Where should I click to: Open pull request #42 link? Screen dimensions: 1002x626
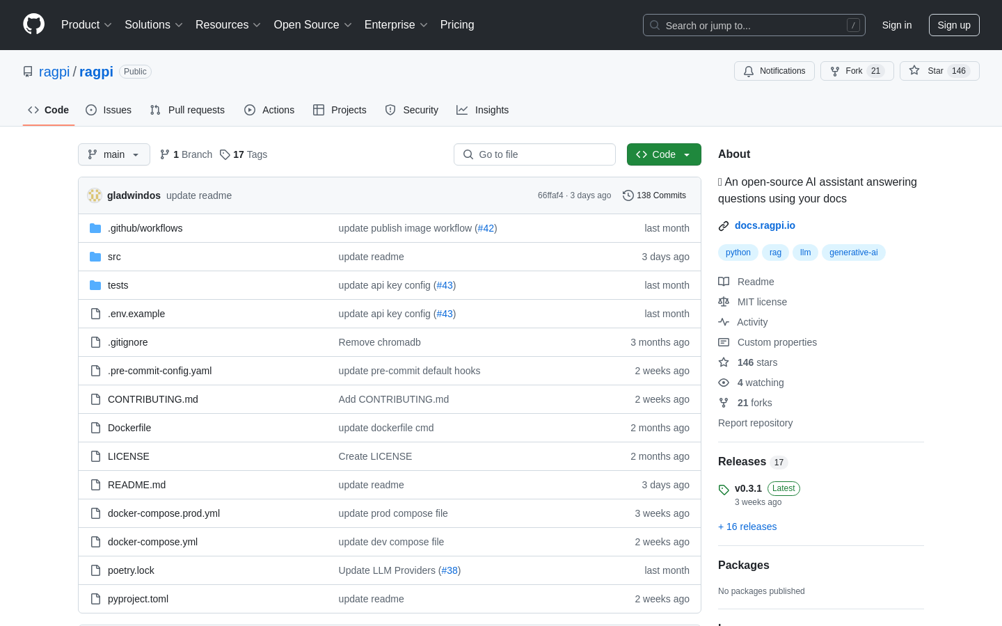pos(486,228)
